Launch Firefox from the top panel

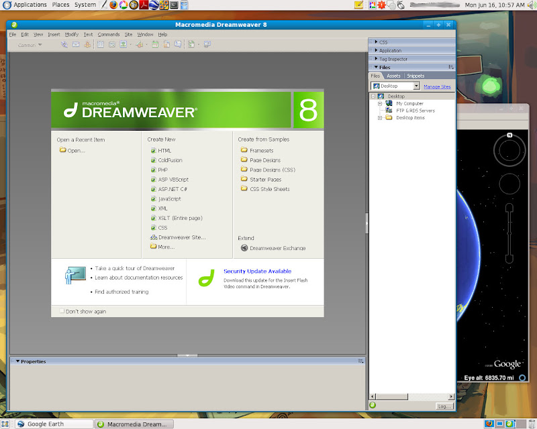click(113, 5)
